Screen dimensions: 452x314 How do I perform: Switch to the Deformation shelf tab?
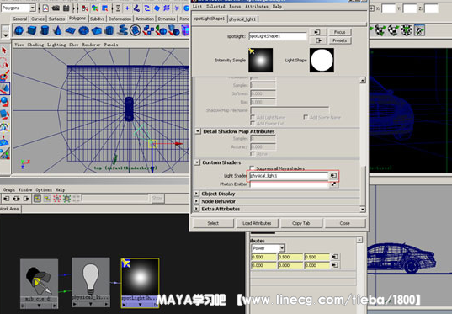tap(120, 19)
